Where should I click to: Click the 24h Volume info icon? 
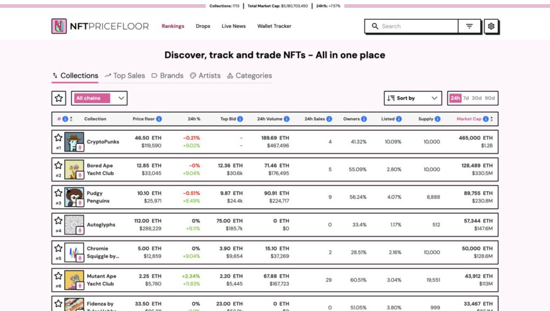pos(287,119)
